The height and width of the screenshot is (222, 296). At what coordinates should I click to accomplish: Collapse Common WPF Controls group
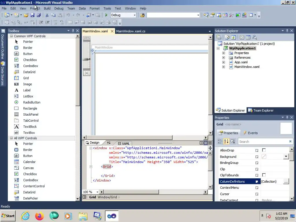point(11,36)
